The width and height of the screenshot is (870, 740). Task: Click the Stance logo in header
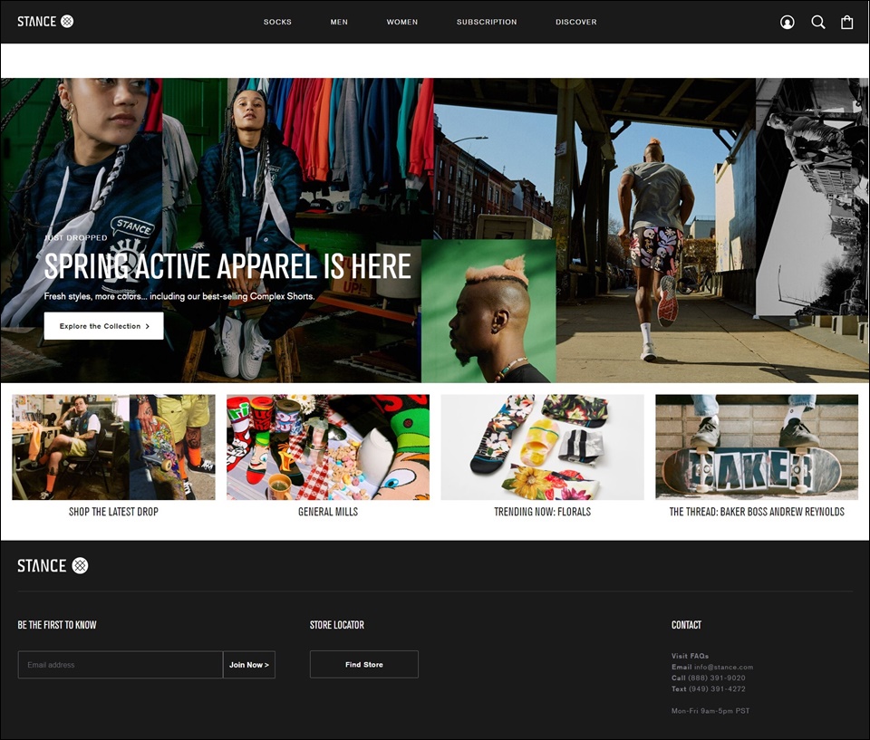pos(45,22)
